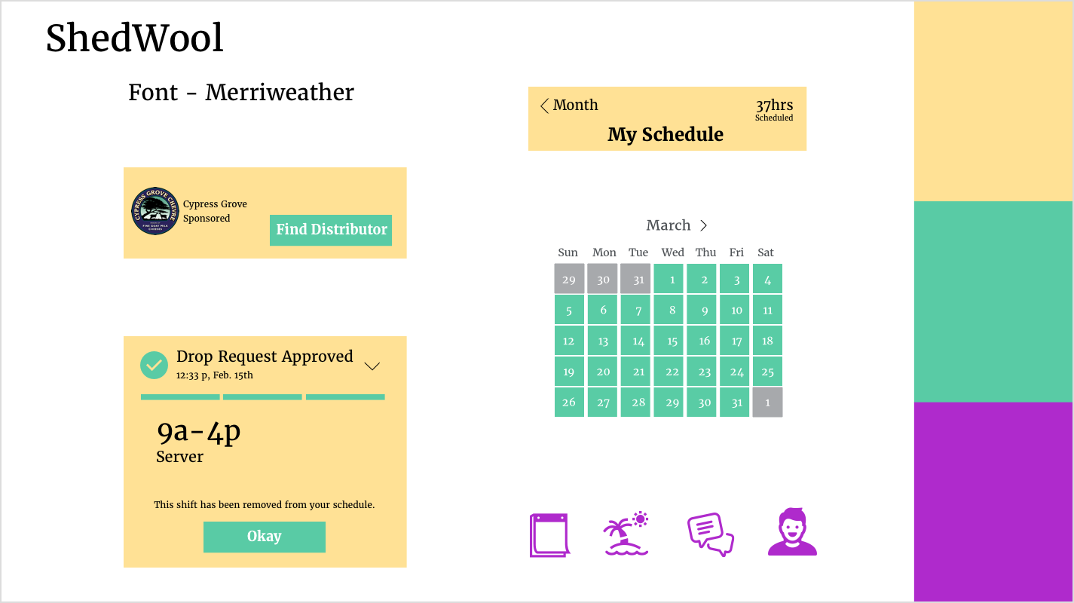The image size is (1074, 603).
Task: Pick the yellow color swatch
Action: tap(993, 101)
